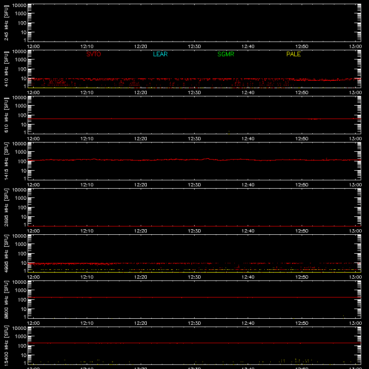
Task: Select the 4995 MHz [SFU] axis title
Action: [6, 253]
